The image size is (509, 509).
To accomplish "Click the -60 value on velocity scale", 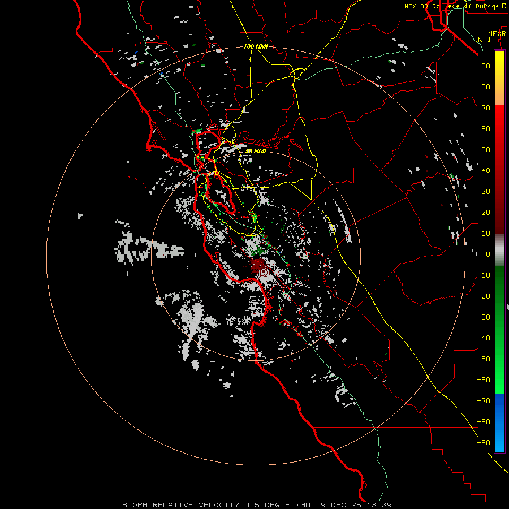I will click(x=484, y=380).
